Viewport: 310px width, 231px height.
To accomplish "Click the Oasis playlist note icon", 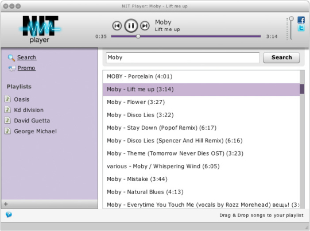I will point(7,99).
